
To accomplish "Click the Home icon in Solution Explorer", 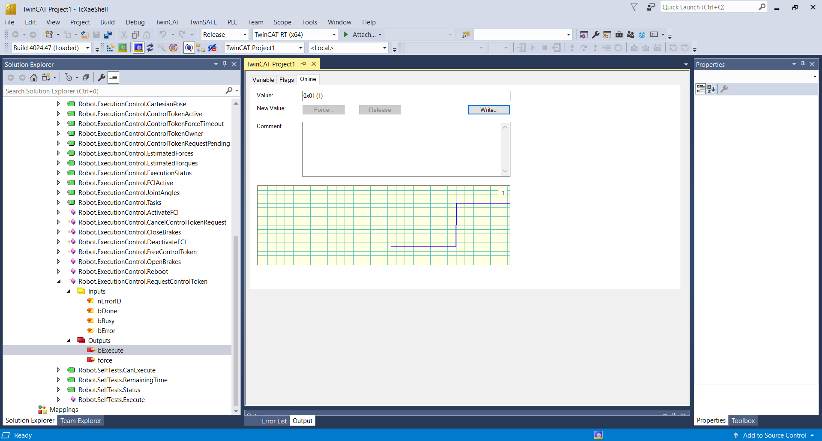I will 34,78.
